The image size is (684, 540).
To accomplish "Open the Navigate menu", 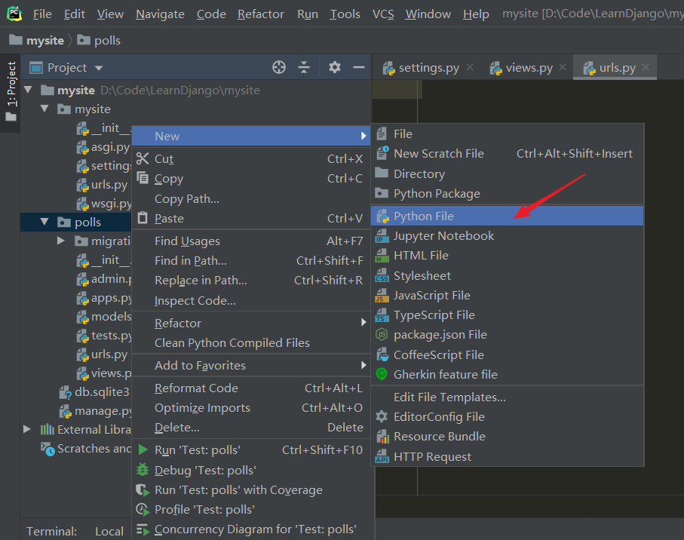I will 160,14.
